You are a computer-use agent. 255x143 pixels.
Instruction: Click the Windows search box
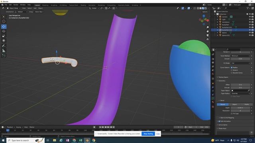point(25,140)
